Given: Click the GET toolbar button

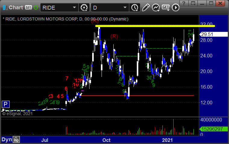Looking at the screenshot, I should [x=165, y=8].
